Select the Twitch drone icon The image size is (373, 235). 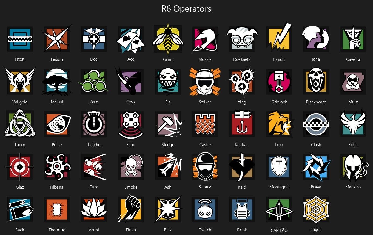pyautogui.click(x=205, y=210)
